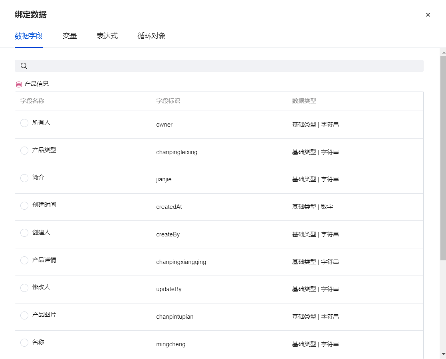This screenshot has height=359, width=446.
Task: Open the 表达式 tab
Action: 107,36
